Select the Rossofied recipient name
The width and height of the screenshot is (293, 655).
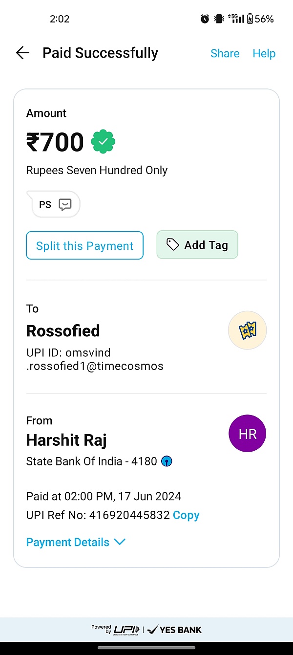point(63,331)
